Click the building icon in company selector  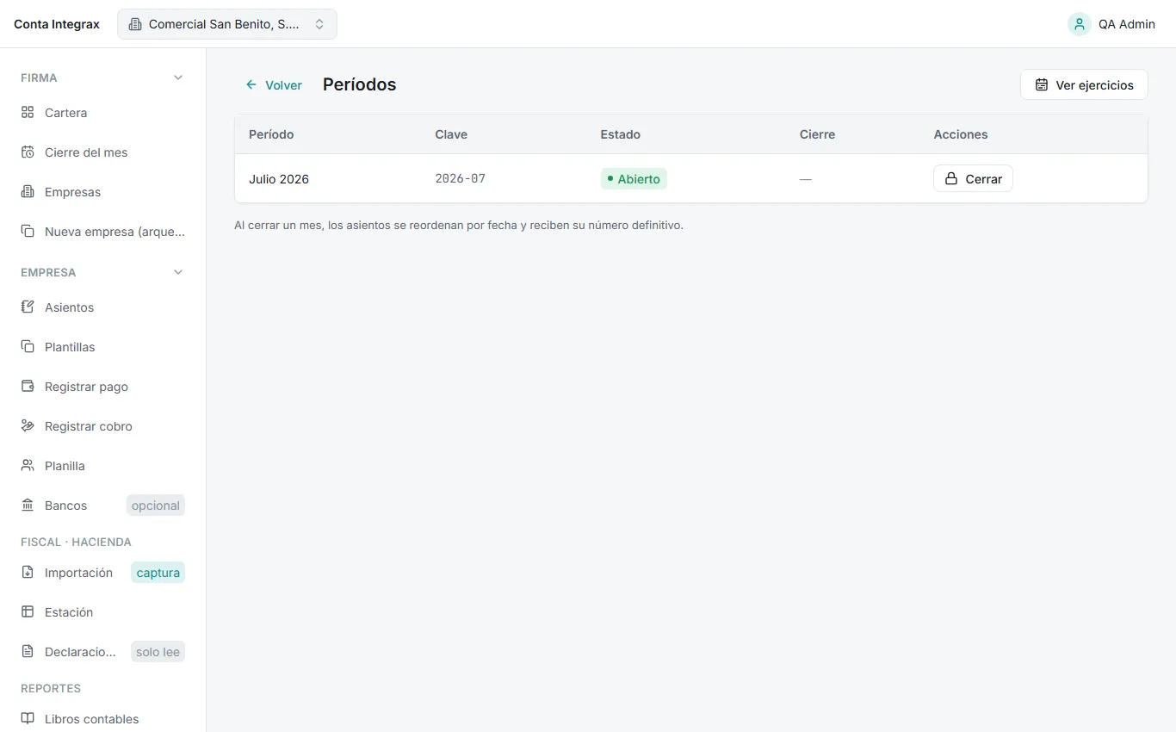135,24
